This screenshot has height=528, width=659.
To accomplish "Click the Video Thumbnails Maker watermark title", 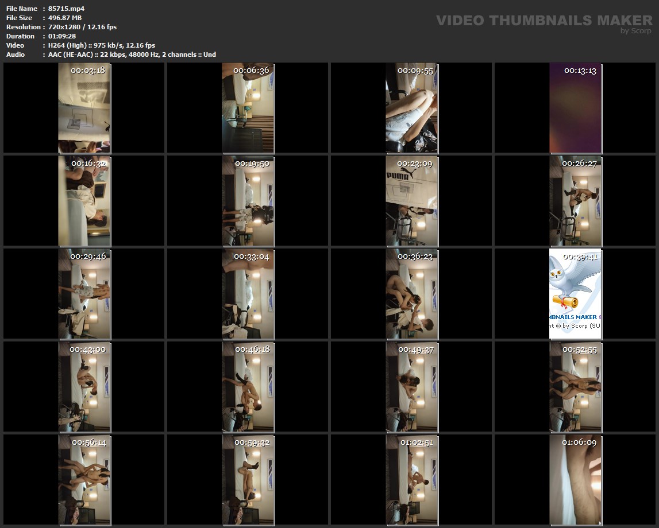I will [x=544, y=20].
